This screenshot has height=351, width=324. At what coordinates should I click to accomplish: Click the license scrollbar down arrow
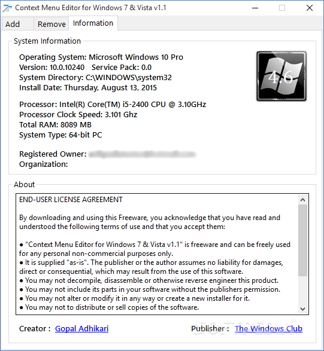tap(302, 309)
